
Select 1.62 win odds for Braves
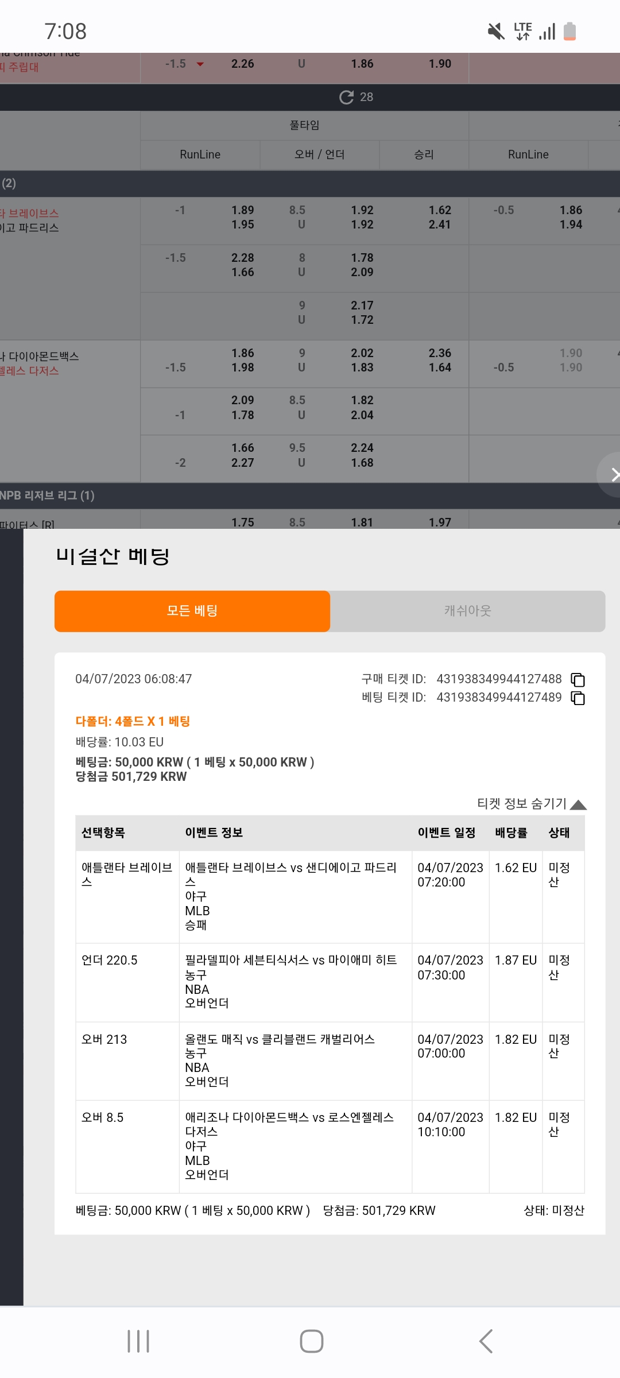pos(440,210)
